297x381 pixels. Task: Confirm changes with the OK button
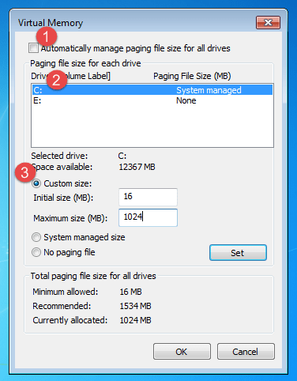point(182,352)
